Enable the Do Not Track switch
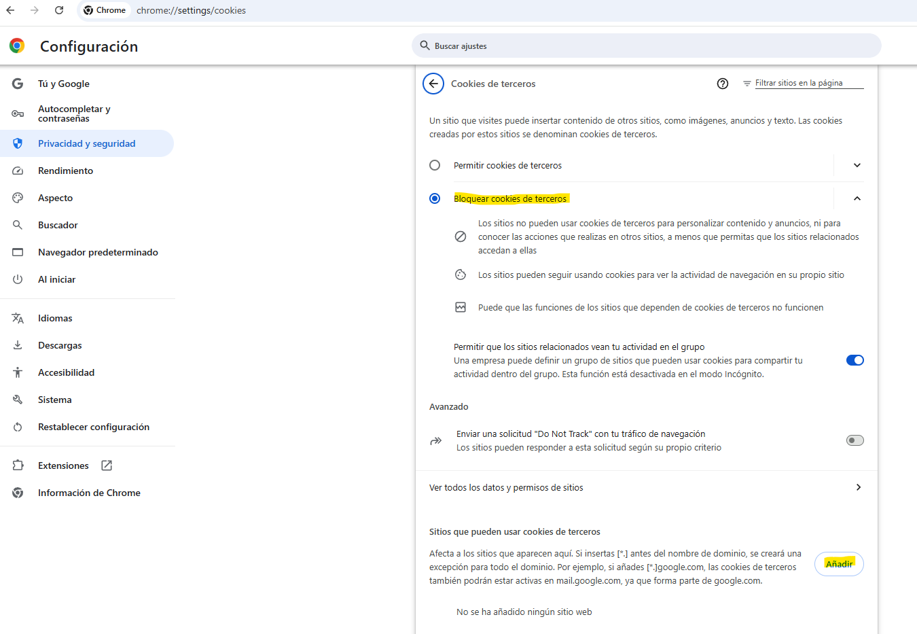Screen dimensions: 917x634 (855, 440)
